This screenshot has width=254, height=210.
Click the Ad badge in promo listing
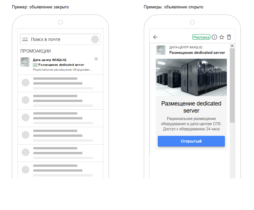coord(35,65)
